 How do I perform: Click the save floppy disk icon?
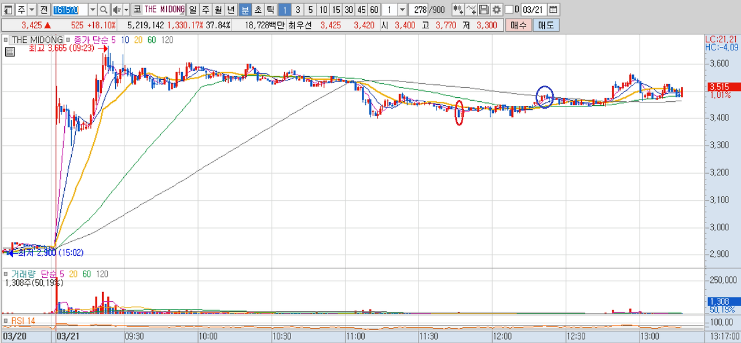(x=484, y=10)
